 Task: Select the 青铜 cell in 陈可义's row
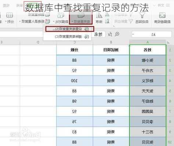pyautogui.click(x=111, y=81)
